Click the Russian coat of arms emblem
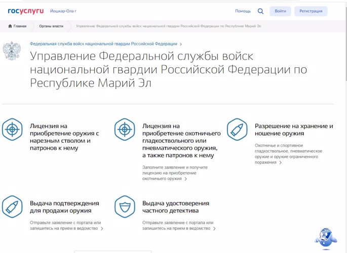The width and height of the screenshot is (347, 253). (x=12, y=51)
